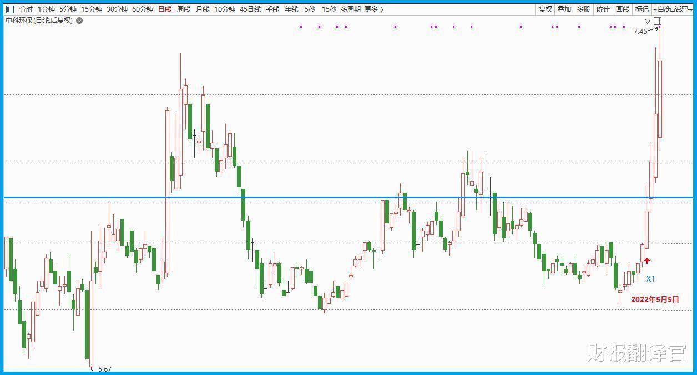Viewport: 697px width, 375px height.
Task: Select the blue horizontal line
Action: click(348, 197)
